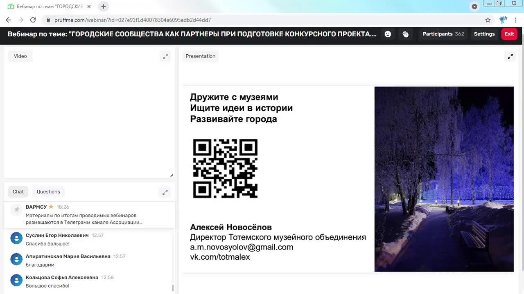
Task: Click the message 'Большое спасибо!'
Action: [47, 286]
